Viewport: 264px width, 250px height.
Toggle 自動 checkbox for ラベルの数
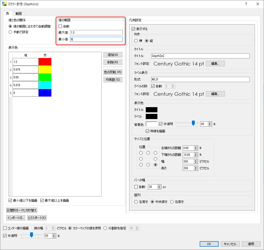(x=153, y=86)
